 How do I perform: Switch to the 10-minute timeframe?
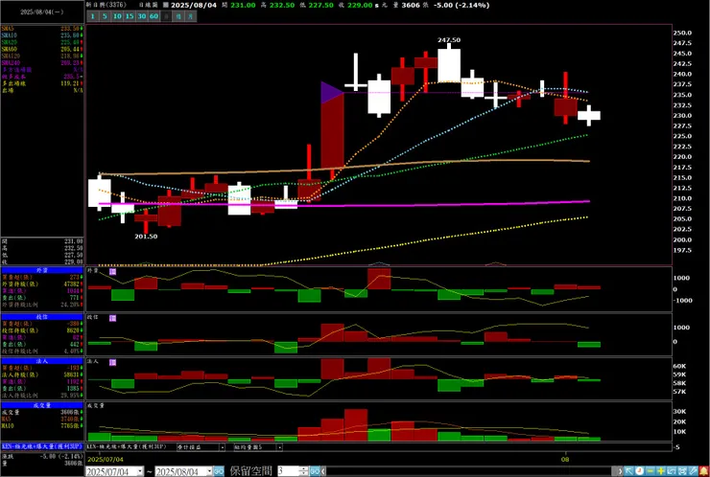click(117, 16)
